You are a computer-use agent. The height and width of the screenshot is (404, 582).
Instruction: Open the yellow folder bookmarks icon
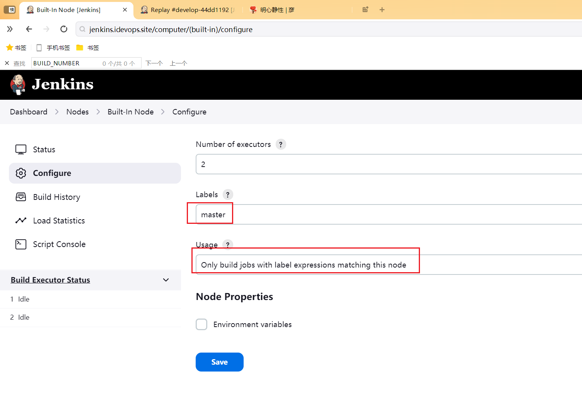80,48
